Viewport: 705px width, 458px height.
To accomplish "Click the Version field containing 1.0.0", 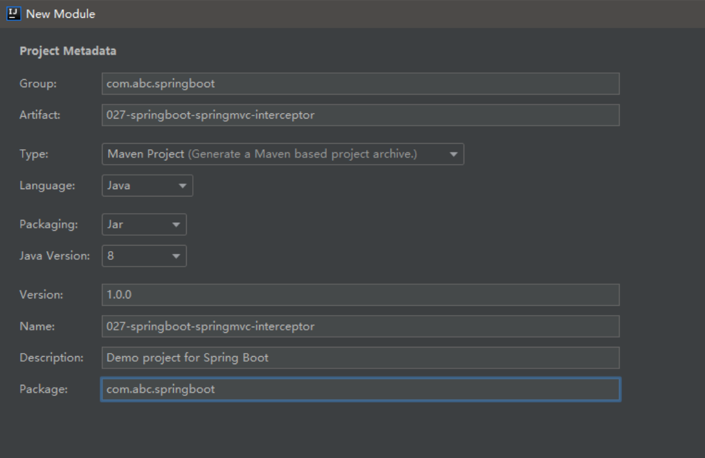I will click(x=360, y=295).
